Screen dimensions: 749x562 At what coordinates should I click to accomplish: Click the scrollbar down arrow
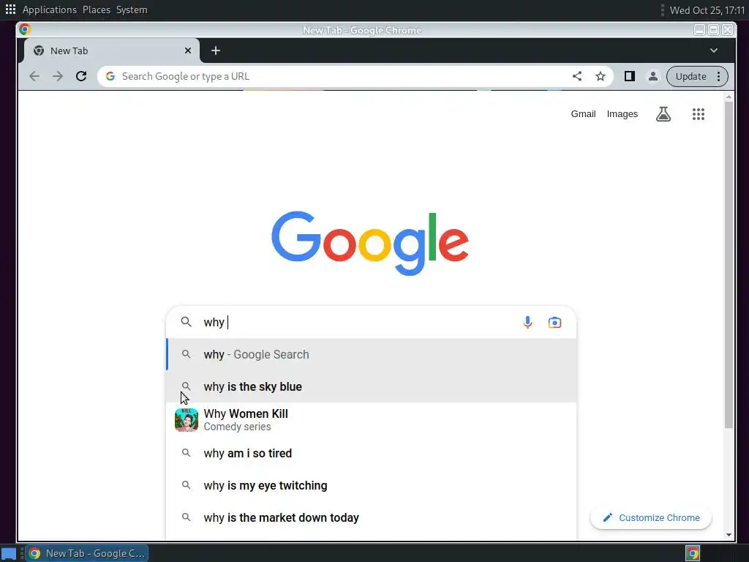point(729,535)
